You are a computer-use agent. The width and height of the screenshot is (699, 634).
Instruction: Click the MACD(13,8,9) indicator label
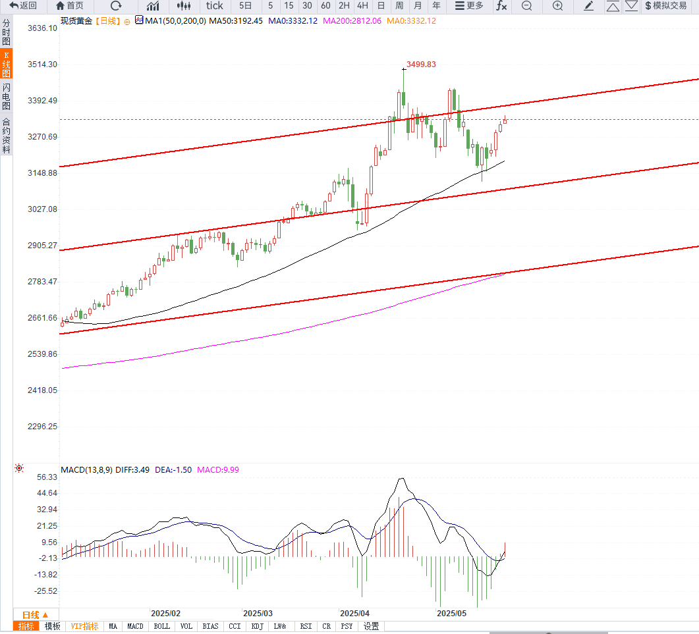pos(86,469)
